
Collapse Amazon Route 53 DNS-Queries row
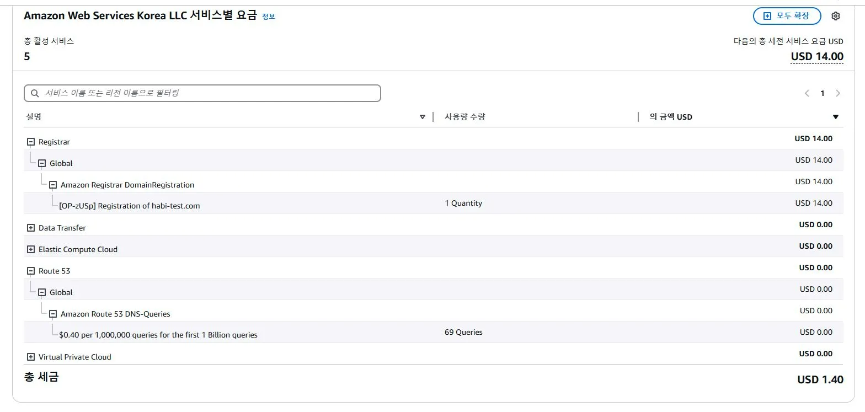pos(53,314)
